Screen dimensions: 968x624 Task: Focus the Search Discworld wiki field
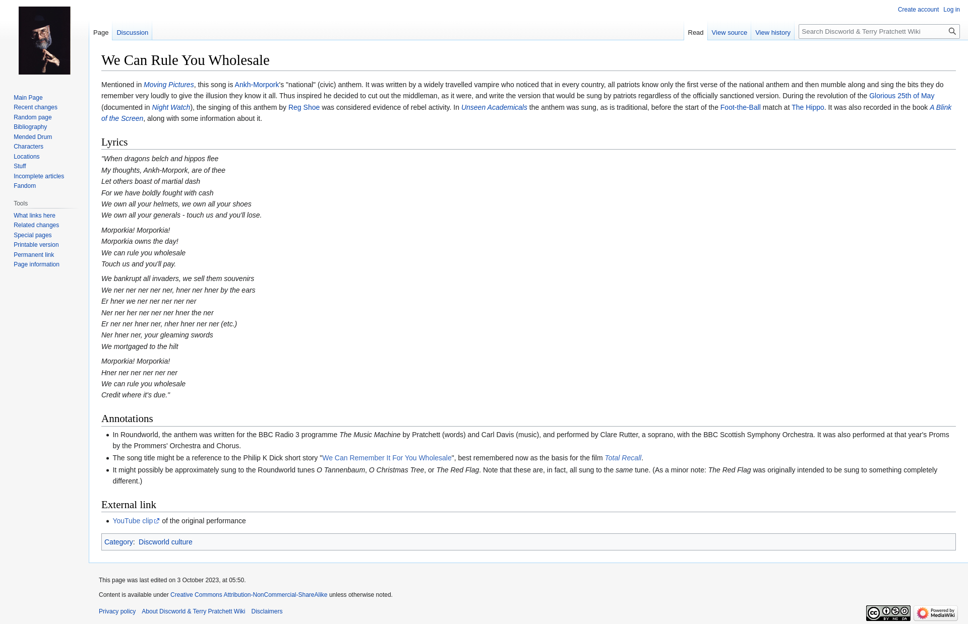872,31
